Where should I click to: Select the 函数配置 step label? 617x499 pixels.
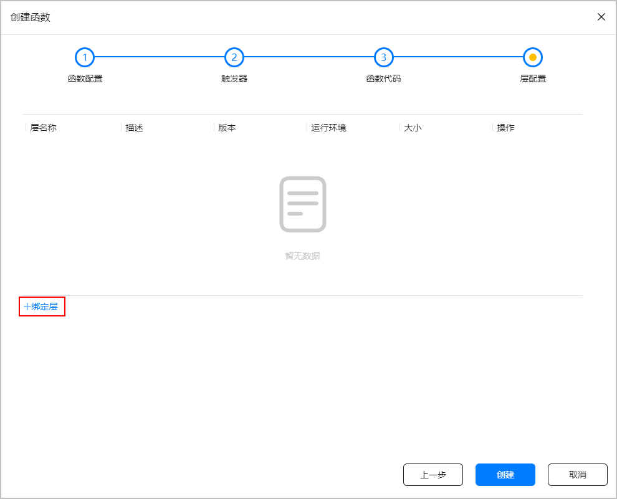(85, 79)
